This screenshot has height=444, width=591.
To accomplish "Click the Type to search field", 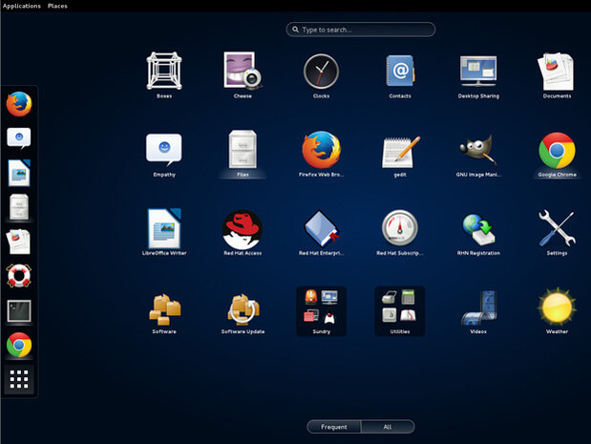I will coord(361,30).
